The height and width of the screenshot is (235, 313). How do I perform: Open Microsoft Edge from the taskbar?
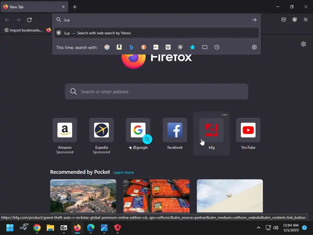click(x=90, y=228)
